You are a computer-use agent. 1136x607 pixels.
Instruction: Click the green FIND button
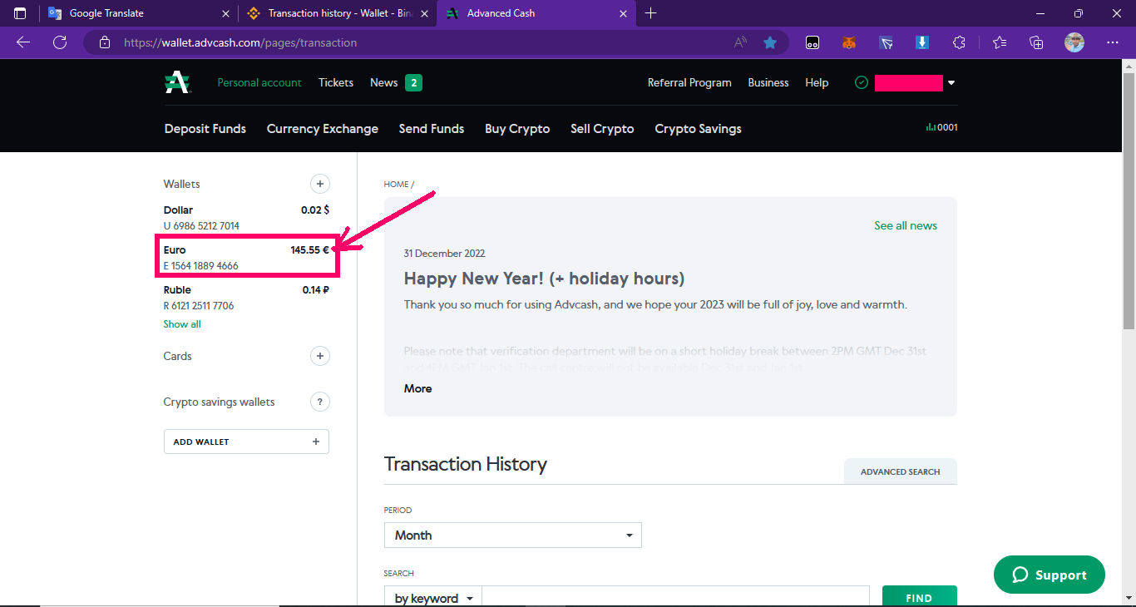click(x=919, y=598)
